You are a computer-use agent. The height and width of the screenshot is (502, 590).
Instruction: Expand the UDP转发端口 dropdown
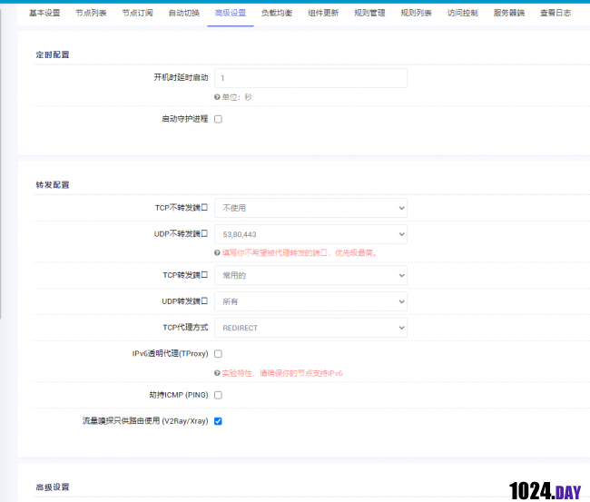310,301
